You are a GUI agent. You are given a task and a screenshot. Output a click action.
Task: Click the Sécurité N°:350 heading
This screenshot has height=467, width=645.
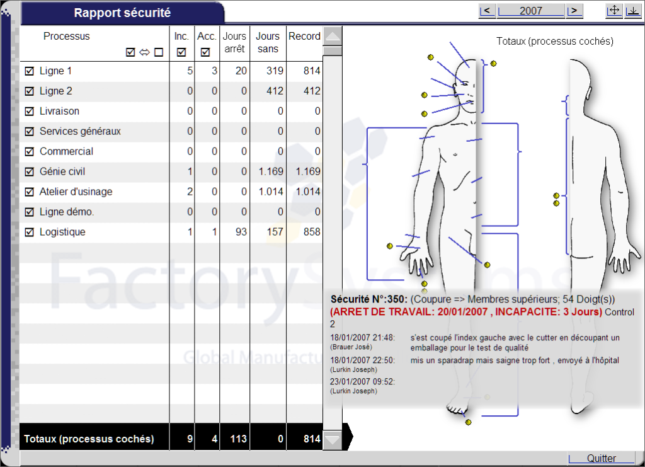pos(369,299)
